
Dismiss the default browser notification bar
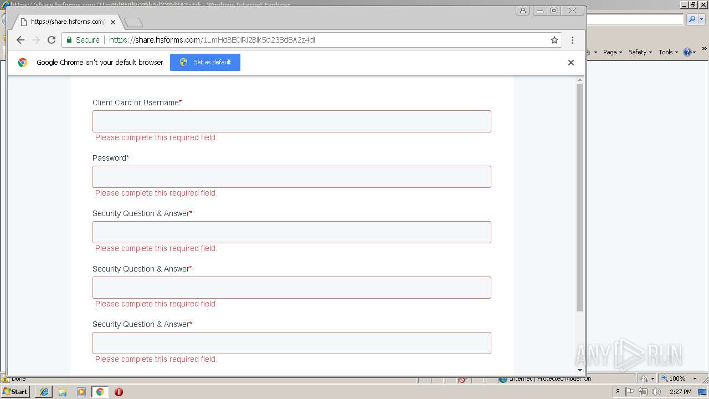(571, 63)
